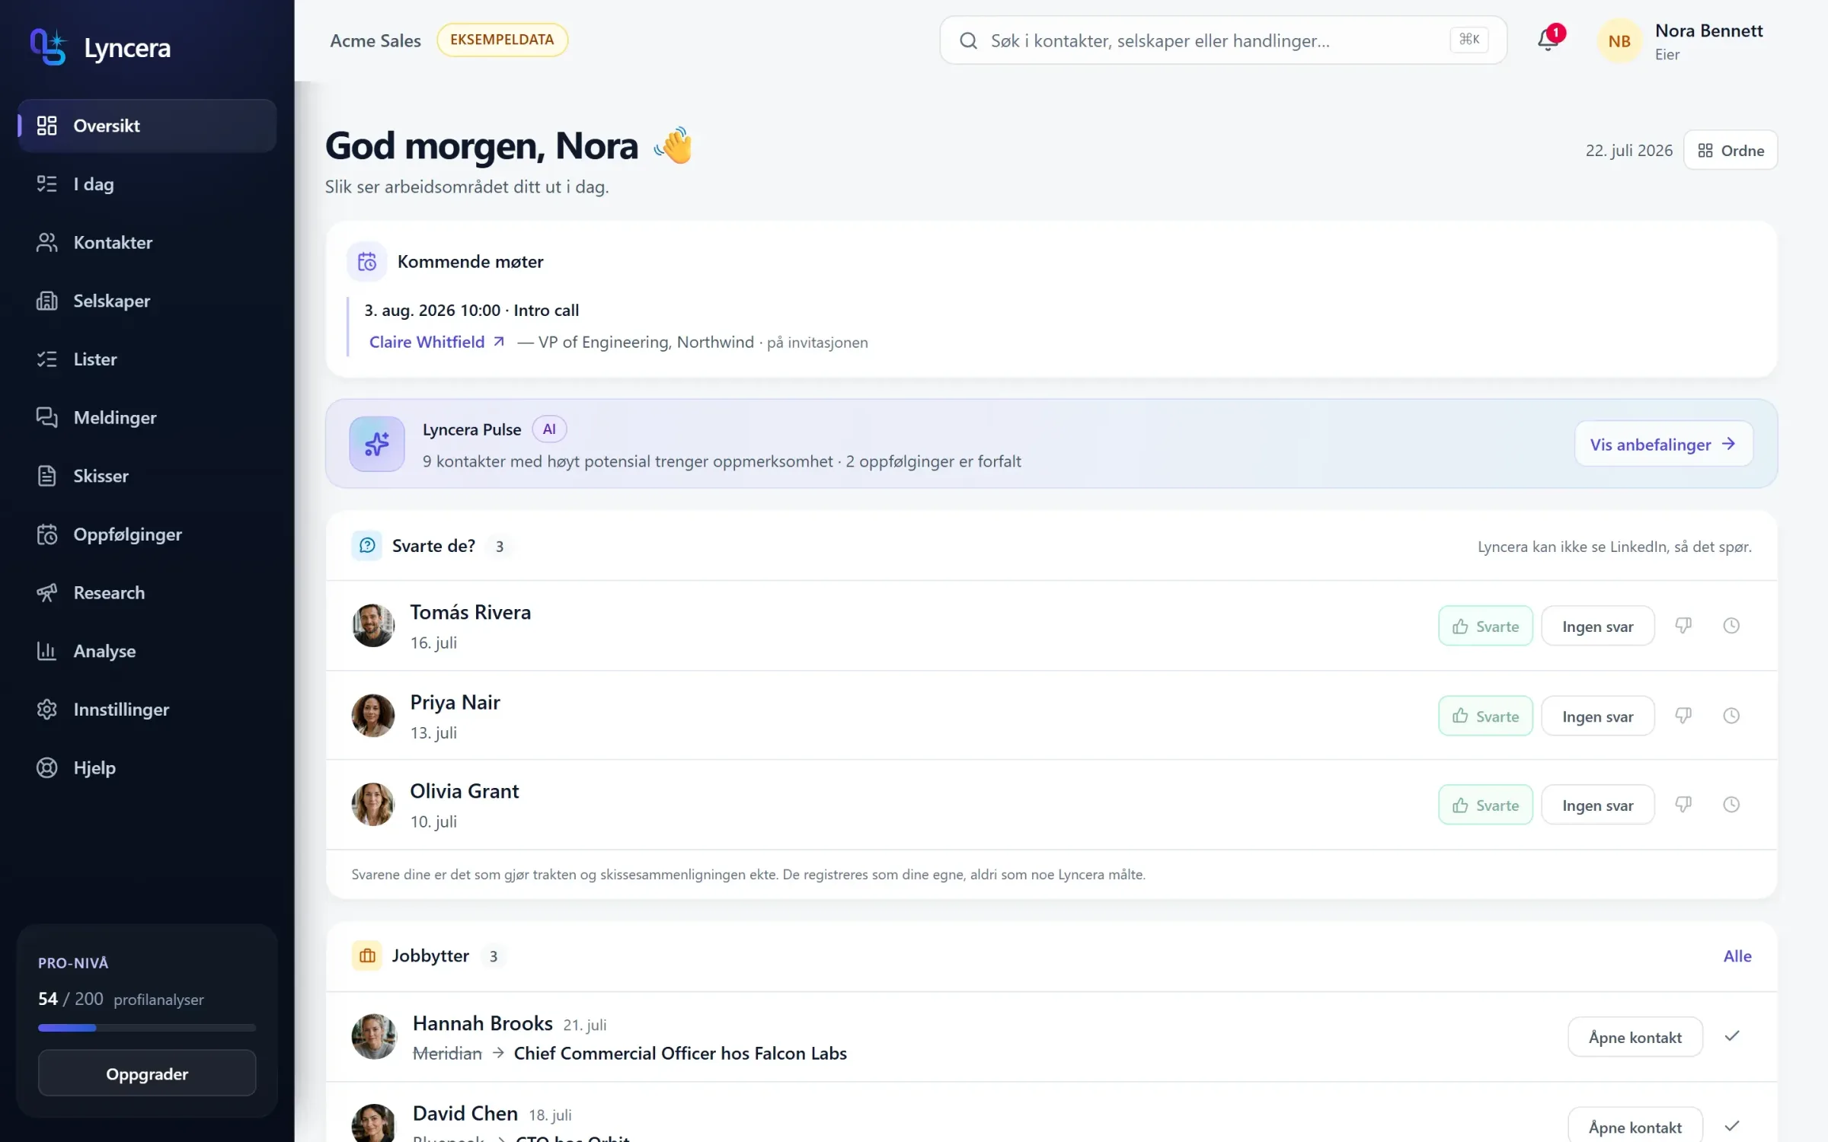Click the Lyncera logo icon
Image resolution: width=1828 pixels, height=1142 pixels.
(48, 47)
